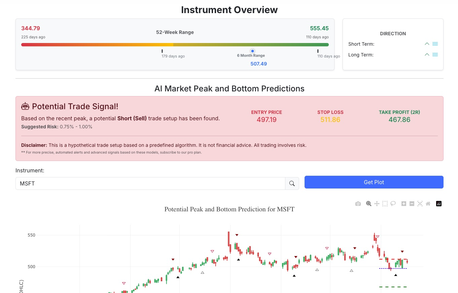The image size is (458, 293).
Task: Click the Short Term up-chevron icon
Action: pos(427,44)
